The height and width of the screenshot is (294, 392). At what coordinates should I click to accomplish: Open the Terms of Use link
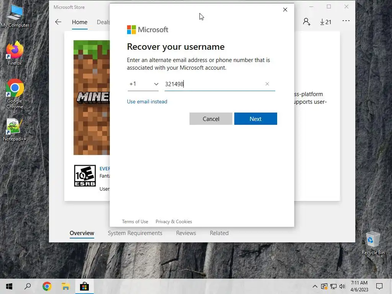(135, 222)
